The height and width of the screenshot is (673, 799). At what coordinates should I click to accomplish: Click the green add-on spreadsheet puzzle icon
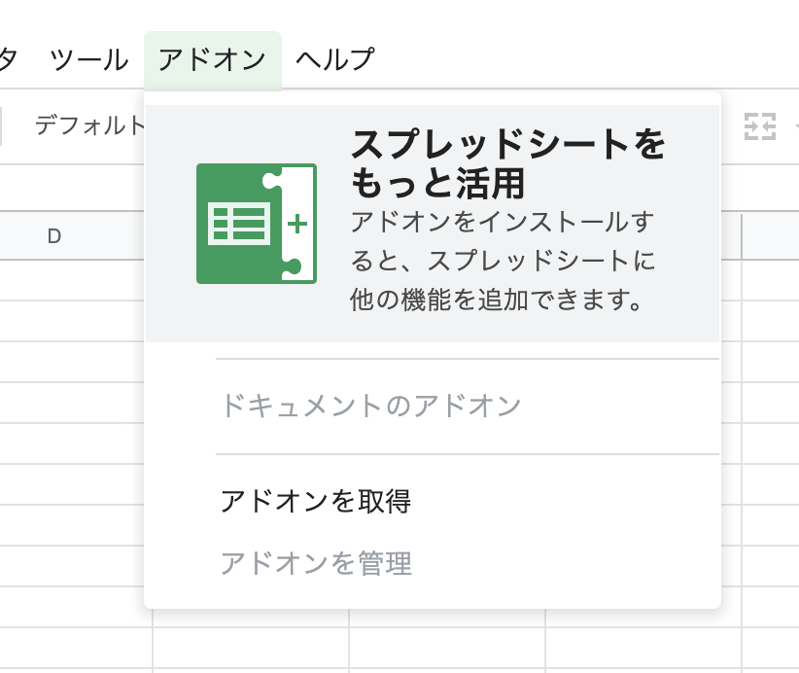pos(257,224)
